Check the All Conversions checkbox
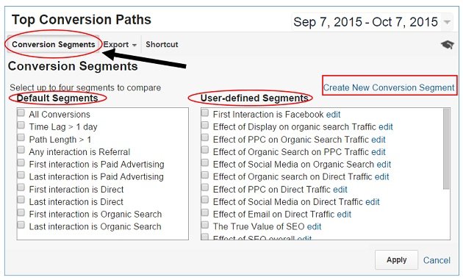Screen dimensions: 463x280 pyautogui.click(x=21, y=113)
